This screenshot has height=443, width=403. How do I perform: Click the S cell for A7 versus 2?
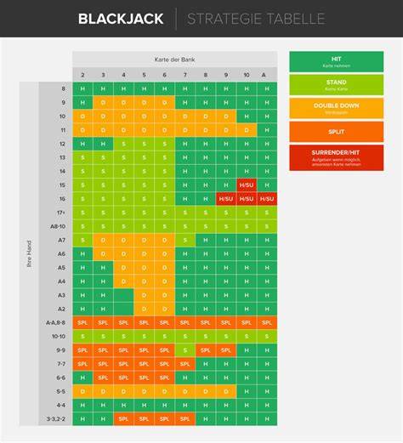[x=82, y=240]
